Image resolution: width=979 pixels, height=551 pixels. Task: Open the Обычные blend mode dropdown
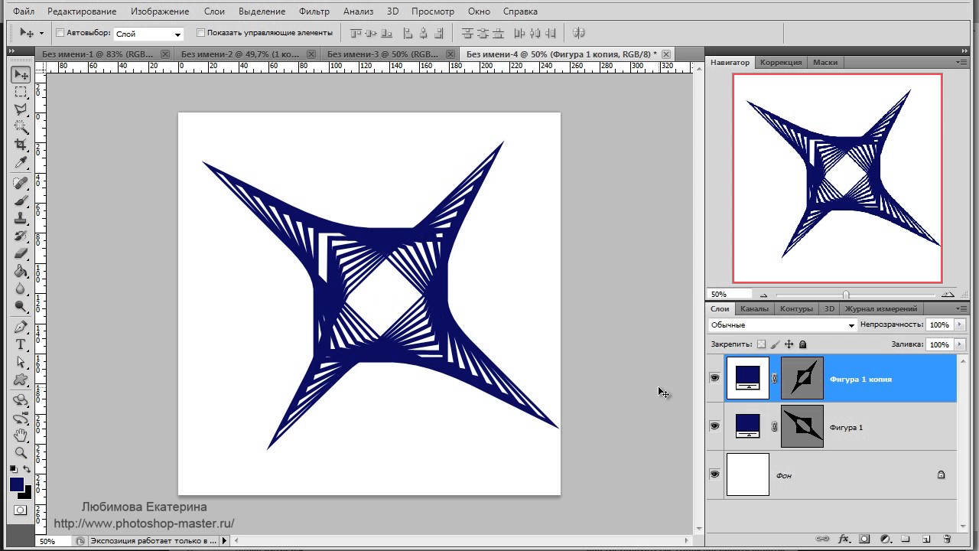click(x=782, y=325)
